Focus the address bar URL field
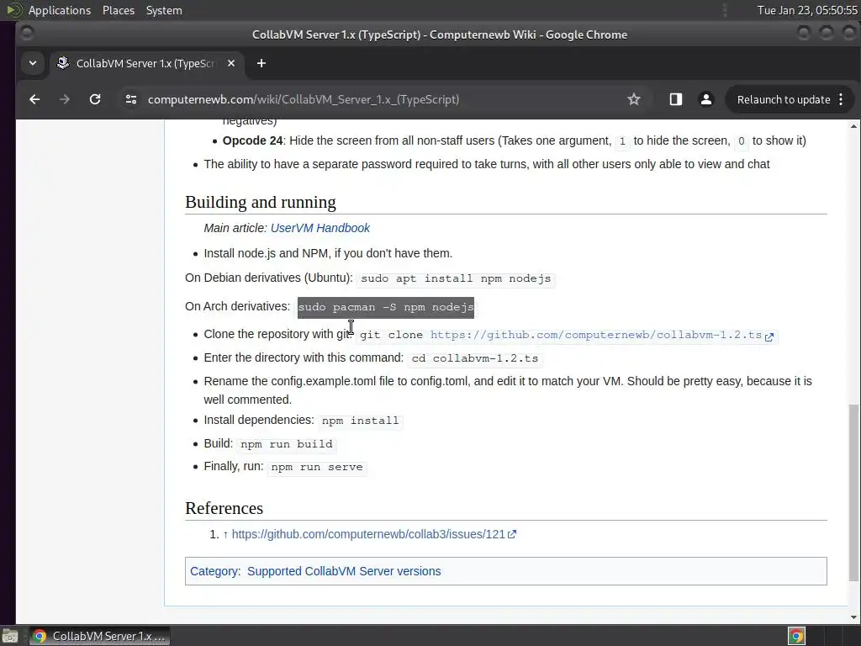Viewport: 861px width, 646px height. (303, 99)
